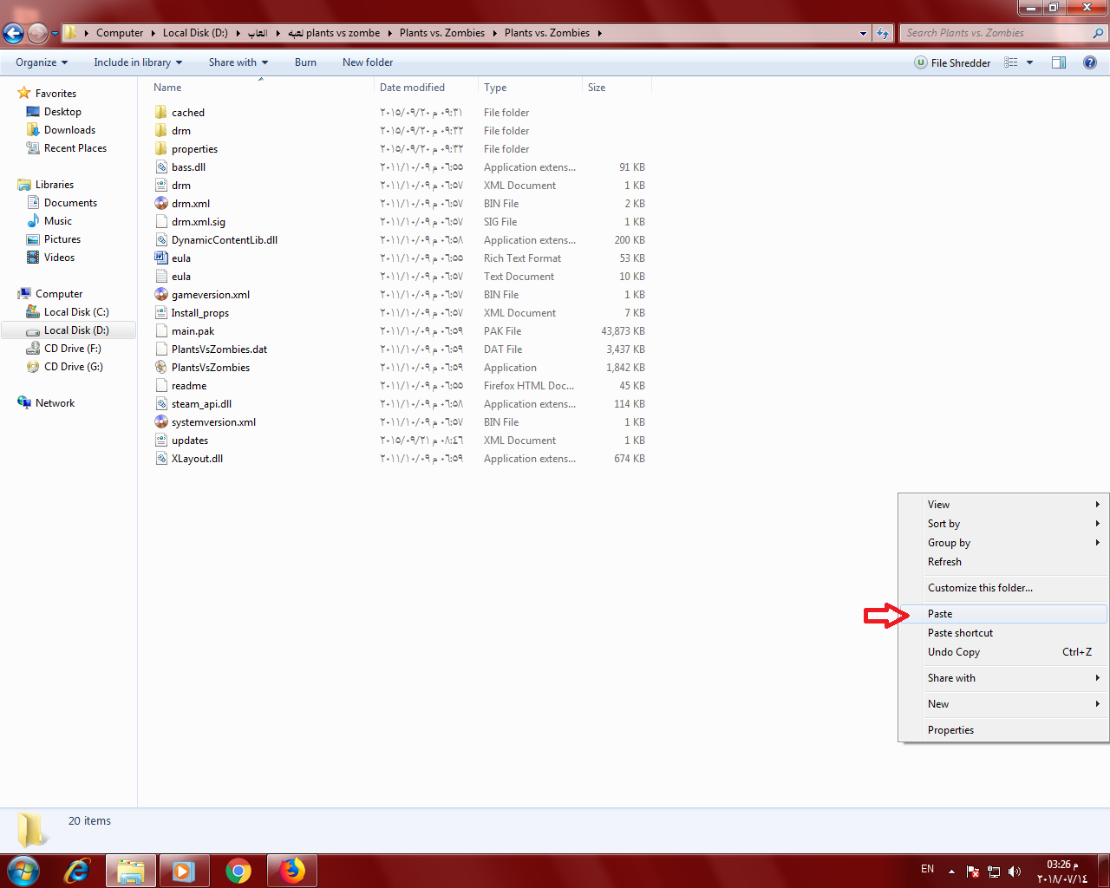Open Include in library dropdown
Image resolution: width=1110 pixels, height=888 pixels.
(138, 62)
